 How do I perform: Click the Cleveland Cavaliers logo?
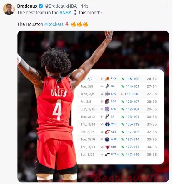point(107,132)
